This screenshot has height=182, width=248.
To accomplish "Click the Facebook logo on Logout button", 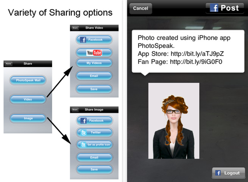I will [x=218, y=173].
